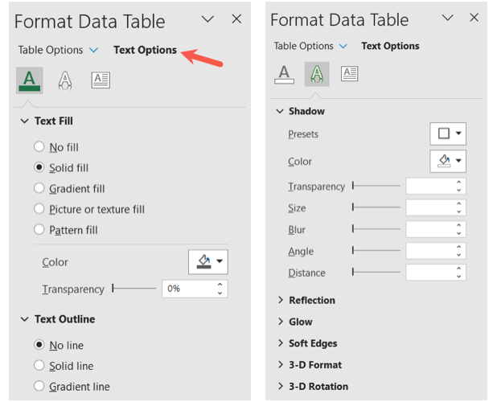Select Solid line under Text Outline
The height and width of the screenshot is (402, 497).
click(39, 366)
